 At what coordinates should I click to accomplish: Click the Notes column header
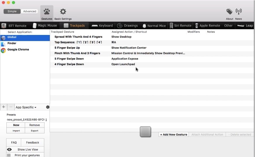211,32
